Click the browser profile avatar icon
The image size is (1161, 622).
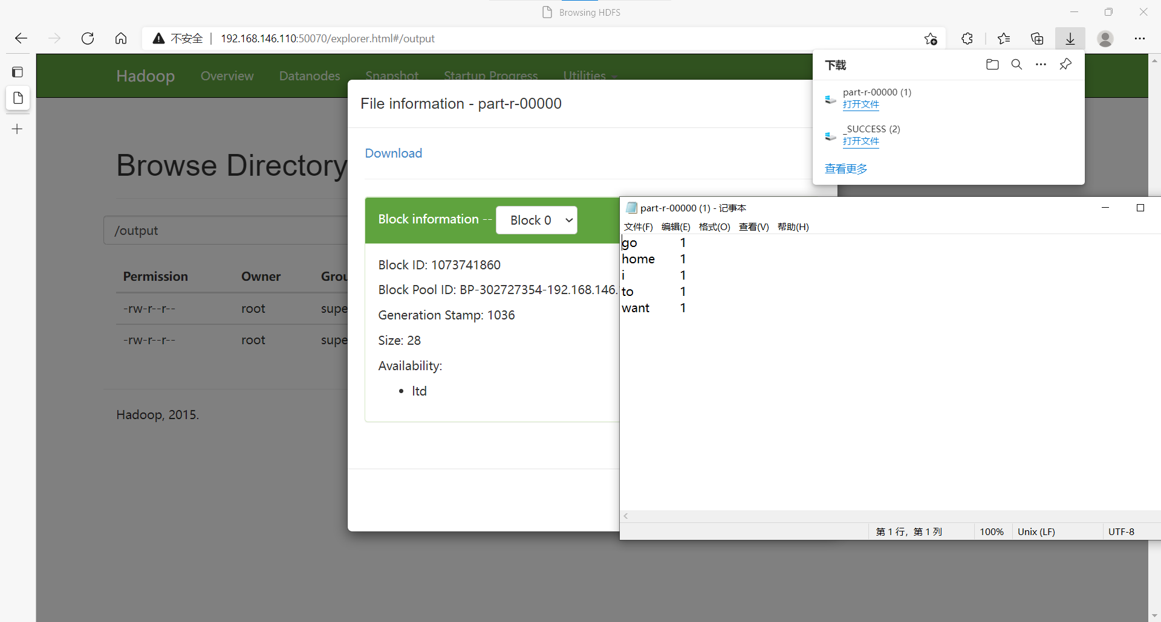click(1105, 38)
